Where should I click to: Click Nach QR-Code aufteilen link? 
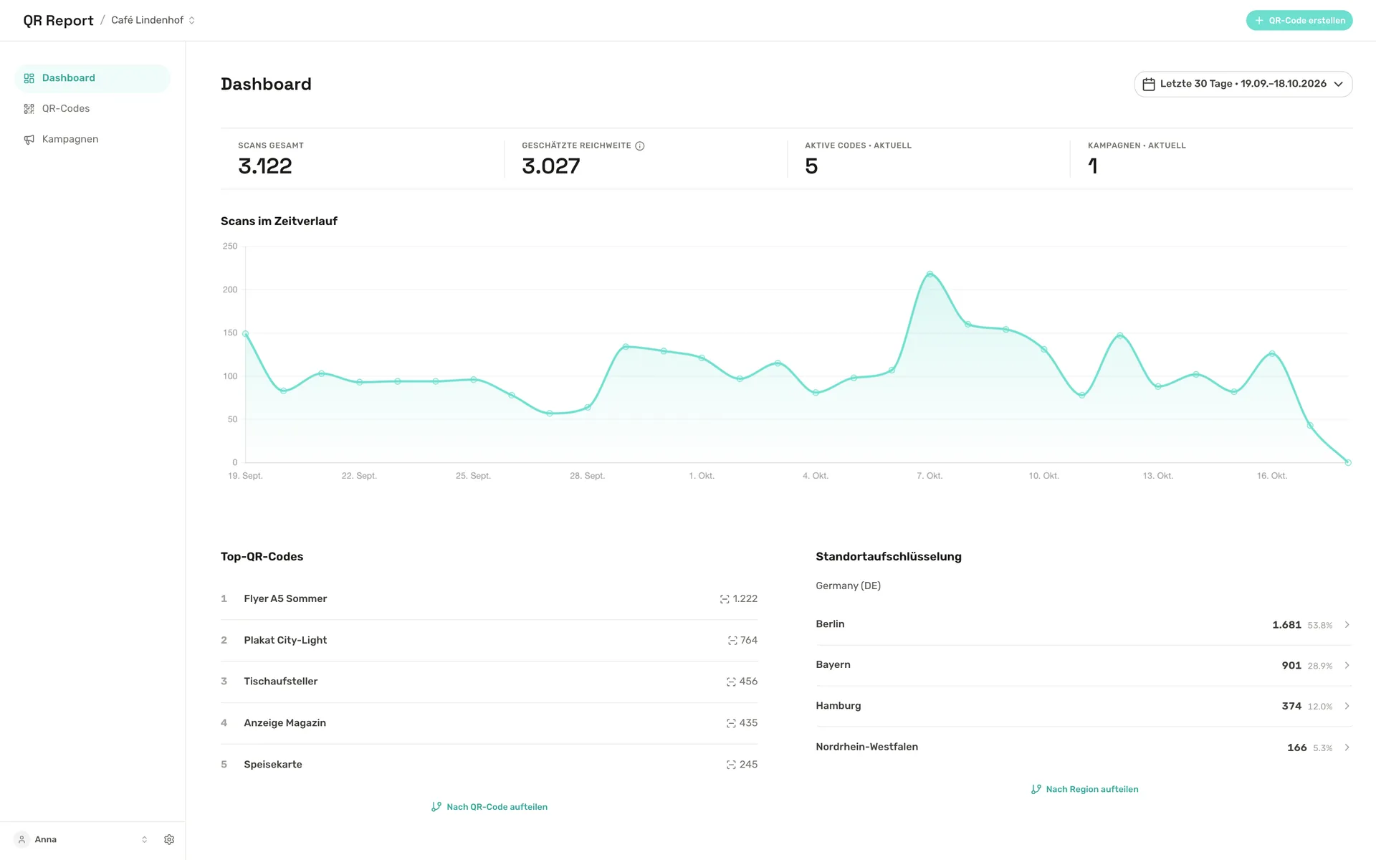489,807
